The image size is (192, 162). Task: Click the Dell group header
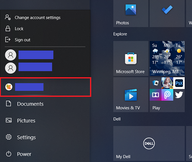117,119
